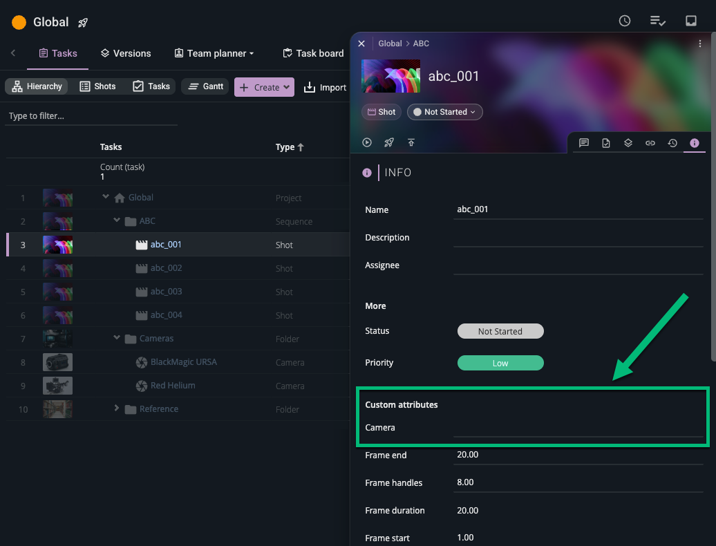Click the upload arrow icon in abc_001 panel
The height and width of the screenshot is (546, 716).
click(x=411, y=142)
